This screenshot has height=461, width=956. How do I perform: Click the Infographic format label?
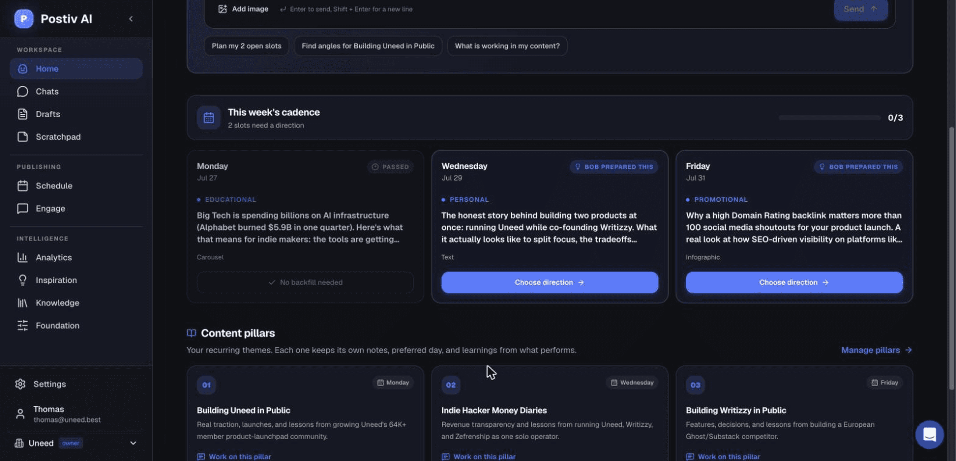coord(703,257)
